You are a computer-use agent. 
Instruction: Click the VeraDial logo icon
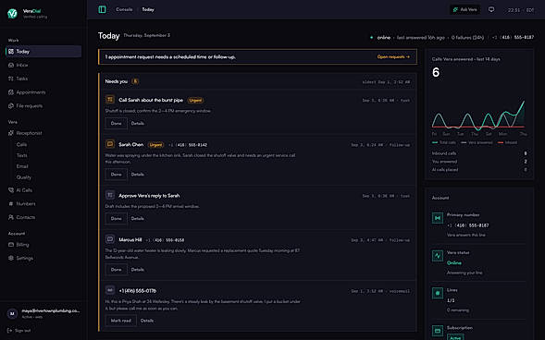coord(12,13)
